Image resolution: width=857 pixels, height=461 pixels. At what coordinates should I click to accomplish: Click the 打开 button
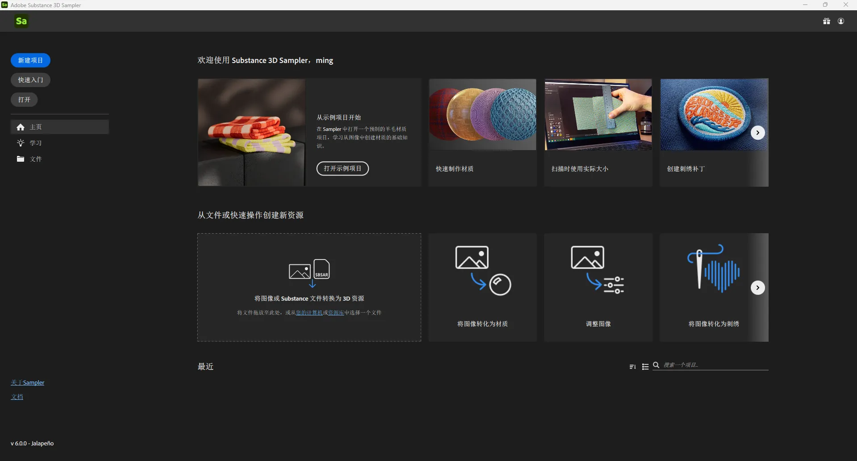[x=24, y=100]
